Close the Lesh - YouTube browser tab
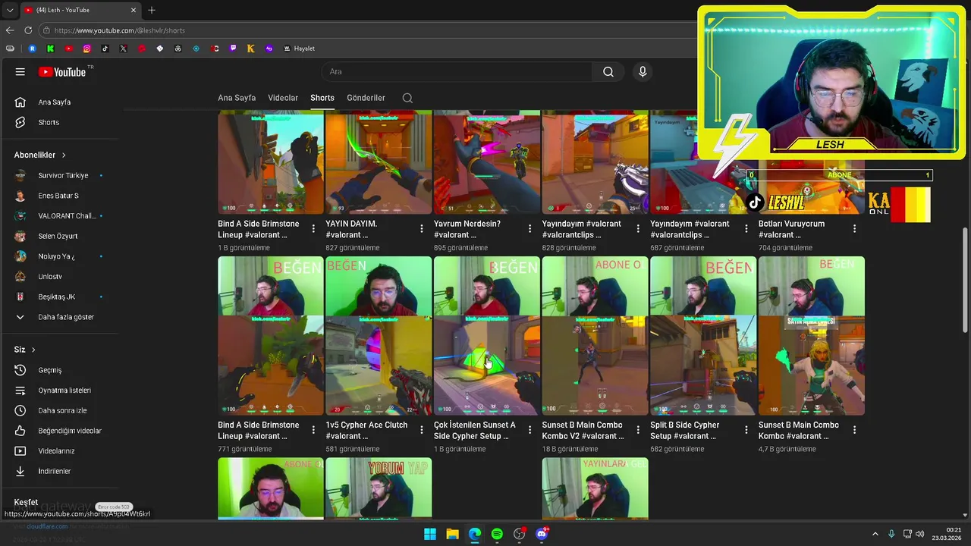The height and width of the screenshot is (546, 971). (134, 10)
